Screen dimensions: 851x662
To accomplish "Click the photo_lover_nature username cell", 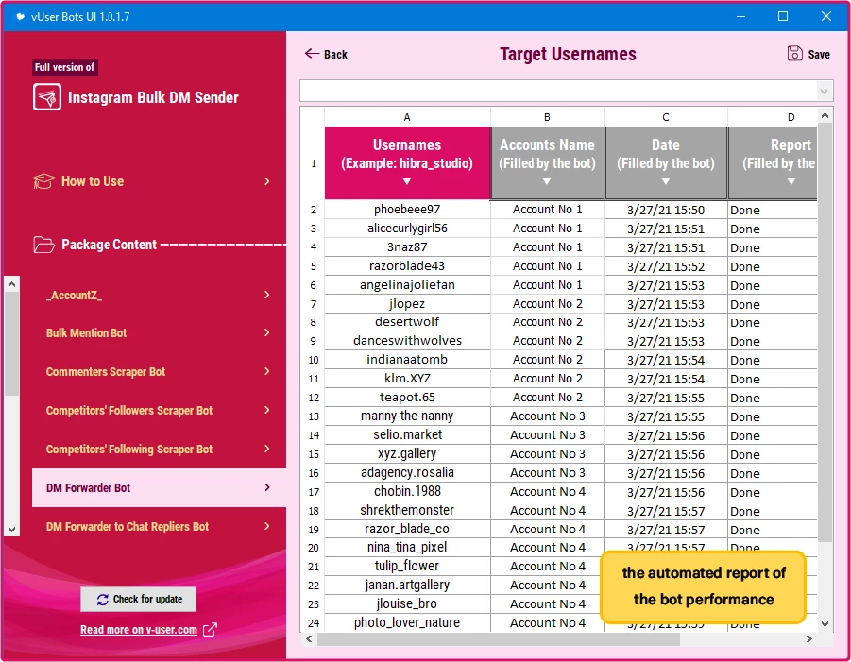I will pos(407,622).
